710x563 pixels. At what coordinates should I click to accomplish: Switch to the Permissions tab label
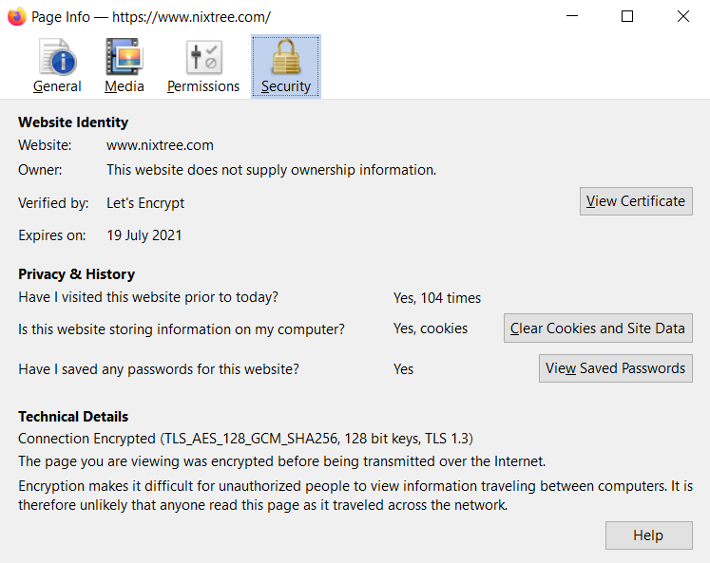203,86
